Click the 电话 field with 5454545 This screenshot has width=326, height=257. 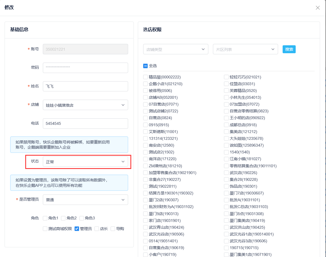click(x=85, y=123)
